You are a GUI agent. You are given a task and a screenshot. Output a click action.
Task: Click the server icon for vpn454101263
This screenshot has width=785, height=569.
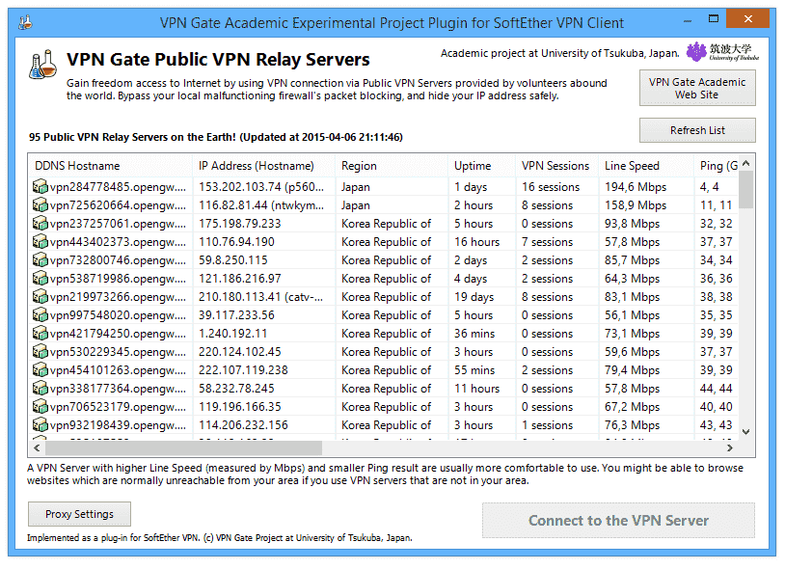[x=41, y=370]
